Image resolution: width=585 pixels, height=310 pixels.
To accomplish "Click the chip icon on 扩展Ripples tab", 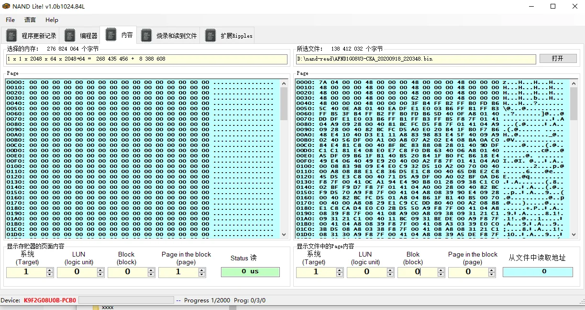I will point(210,35).
